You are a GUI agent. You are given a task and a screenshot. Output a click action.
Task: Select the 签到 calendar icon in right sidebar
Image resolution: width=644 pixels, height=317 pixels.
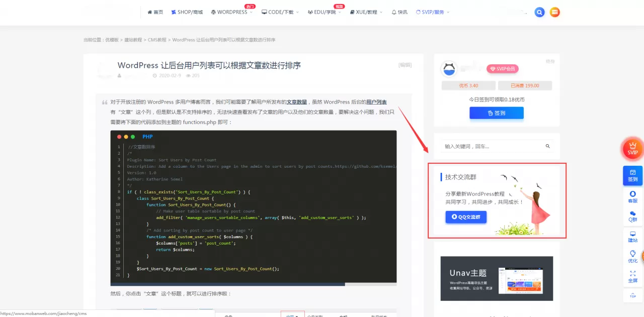pos(632,176)
